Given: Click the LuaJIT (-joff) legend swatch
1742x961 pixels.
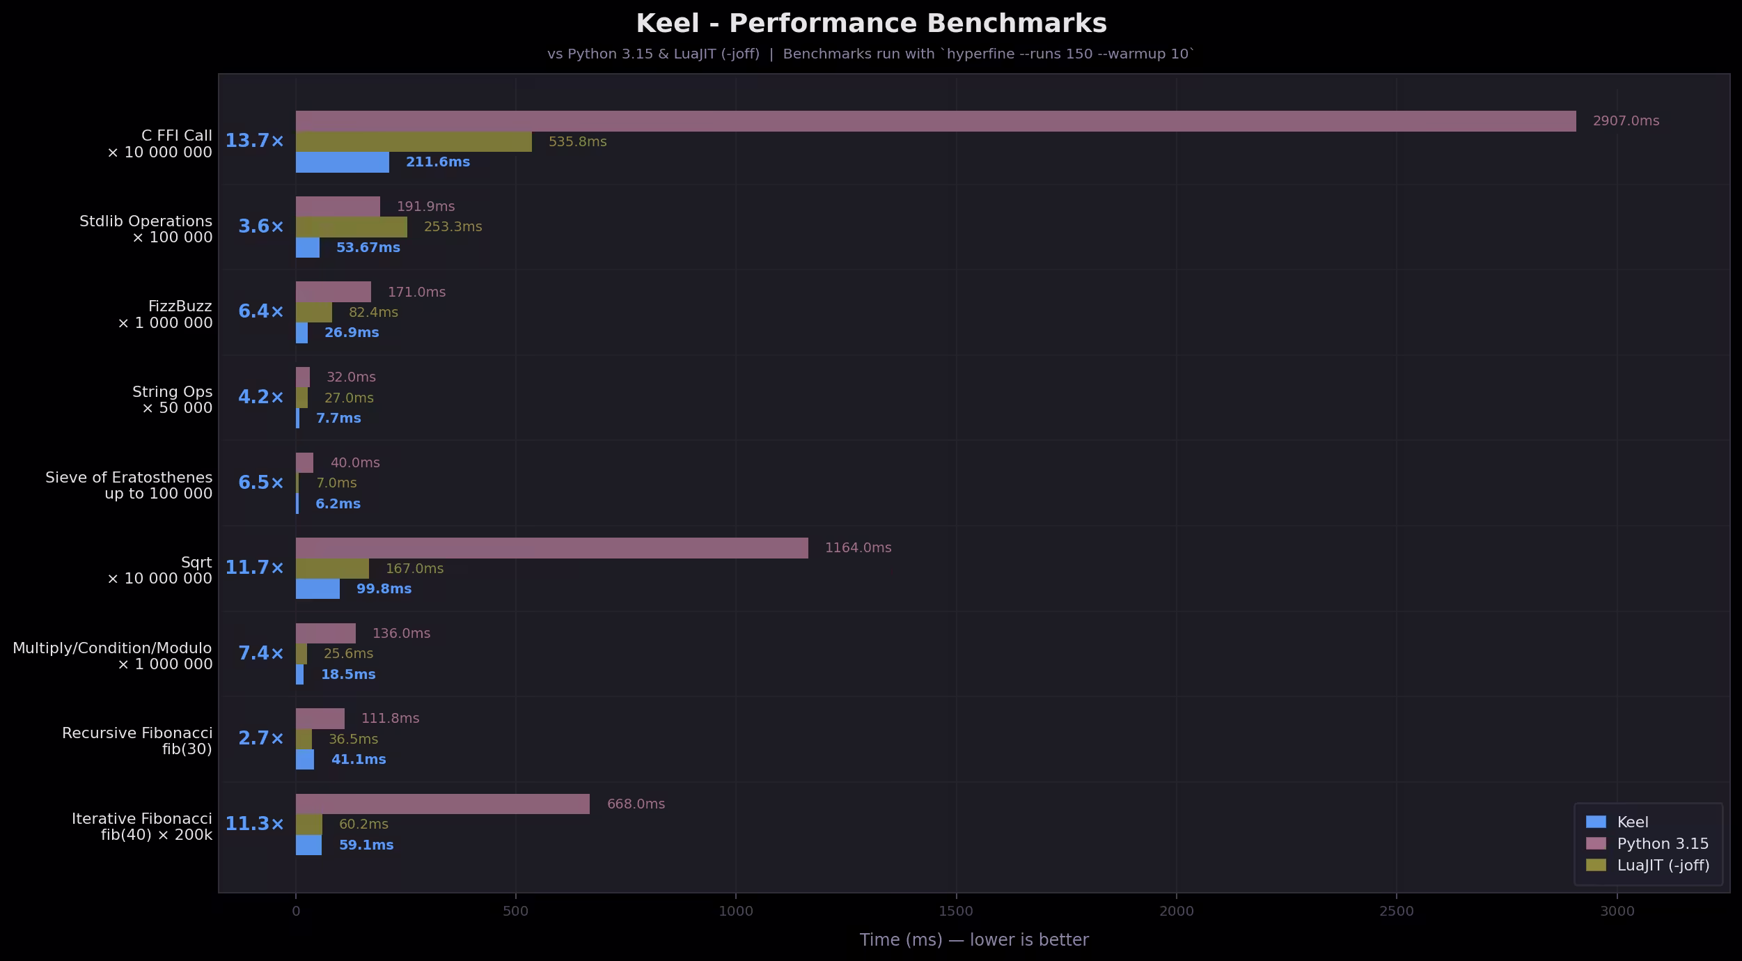Looking at the screenshot, I should click(x=1596, y=865).
